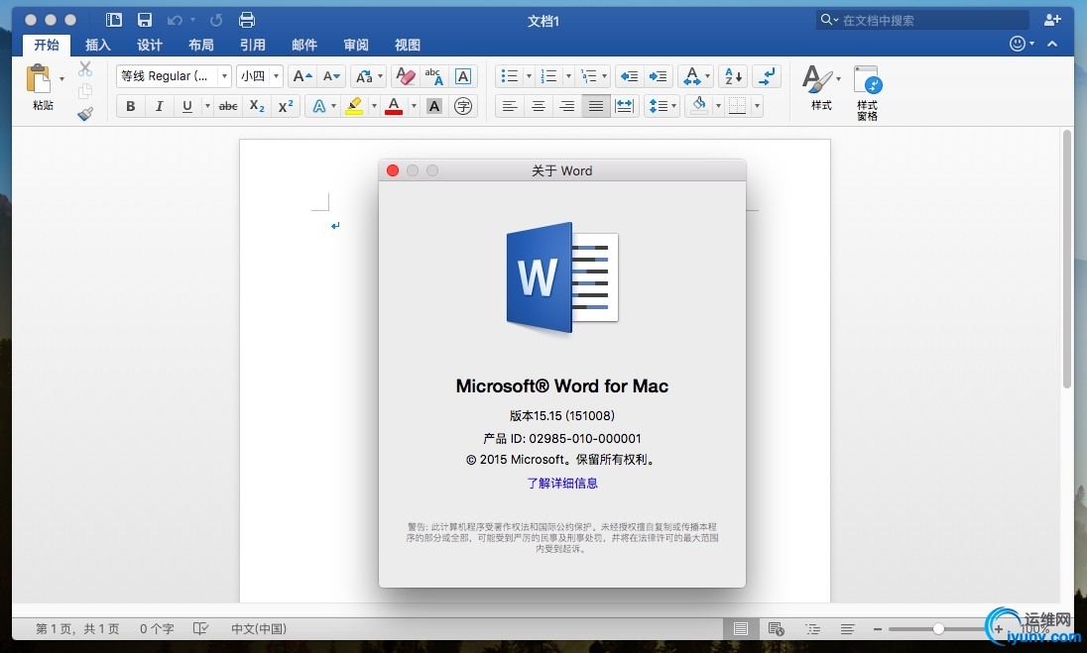Expand the line spacing dropdown

[662, 106]
